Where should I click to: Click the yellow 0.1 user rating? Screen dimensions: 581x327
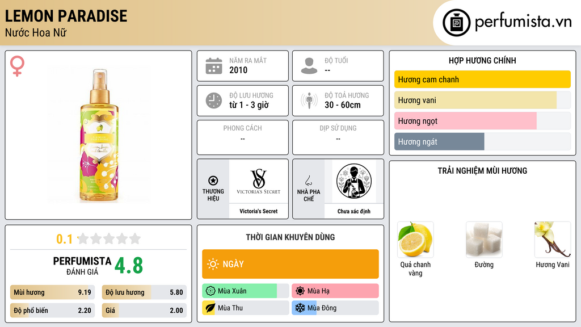coord(65,239)
